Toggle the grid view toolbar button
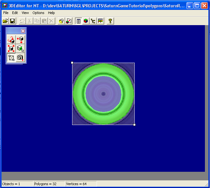The height and width of the screenshot is (188, 210). coord(78,21)
